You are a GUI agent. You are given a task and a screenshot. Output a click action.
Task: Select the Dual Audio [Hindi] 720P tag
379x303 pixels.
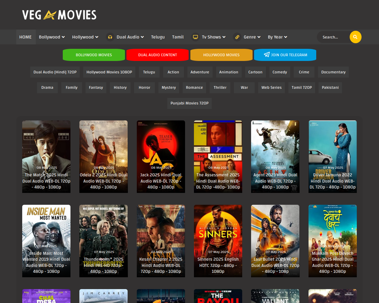click(x=55, y=72)
